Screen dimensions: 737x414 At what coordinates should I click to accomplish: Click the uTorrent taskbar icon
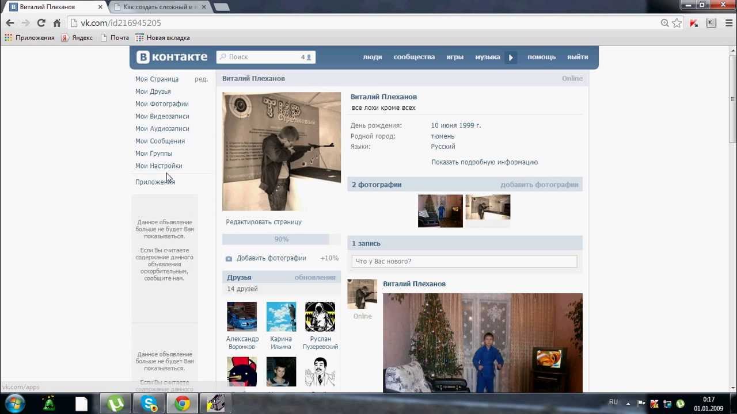[116, 404]
